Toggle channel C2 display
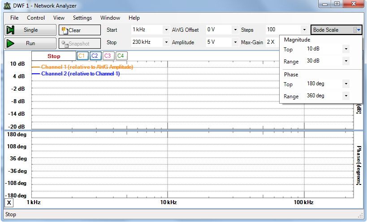Image resolution: width=367 pixels, height=222 pixels. [95, 56]
